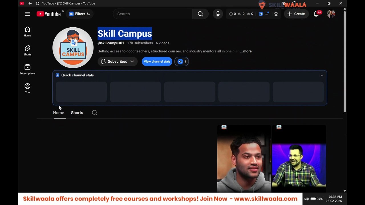Open the notifications bell
Image resolution: width=365 pixels, height=205 pixels.
316,14
